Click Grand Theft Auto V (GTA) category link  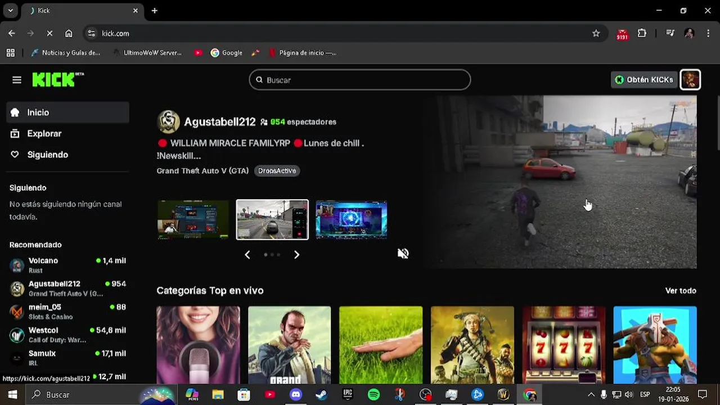click(202, 170)
